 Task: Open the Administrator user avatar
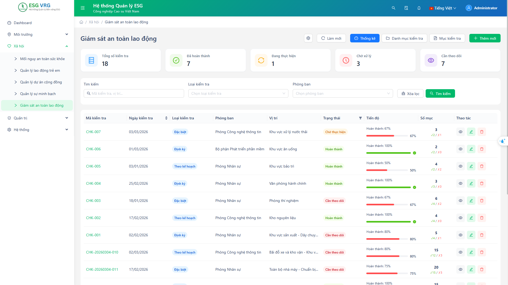[469, 8]
